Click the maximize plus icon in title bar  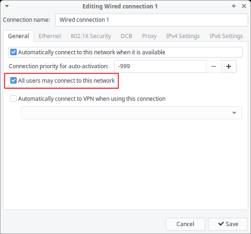[233, 6]
